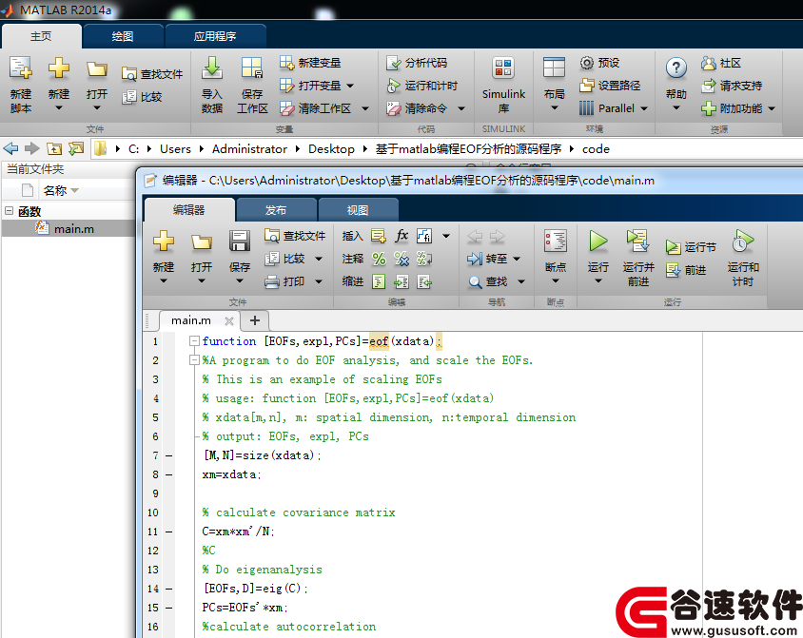Go up one folder level icon
The height and width of the screenshot is (638, 803).
coord(54,149)
